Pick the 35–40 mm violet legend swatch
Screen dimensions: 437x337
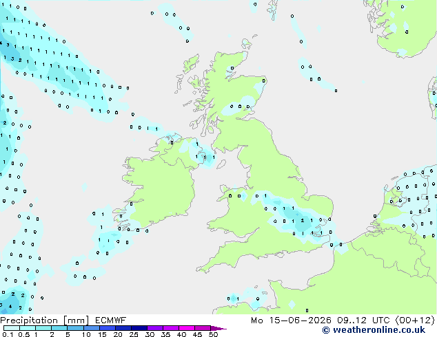[x=170, y=328]
